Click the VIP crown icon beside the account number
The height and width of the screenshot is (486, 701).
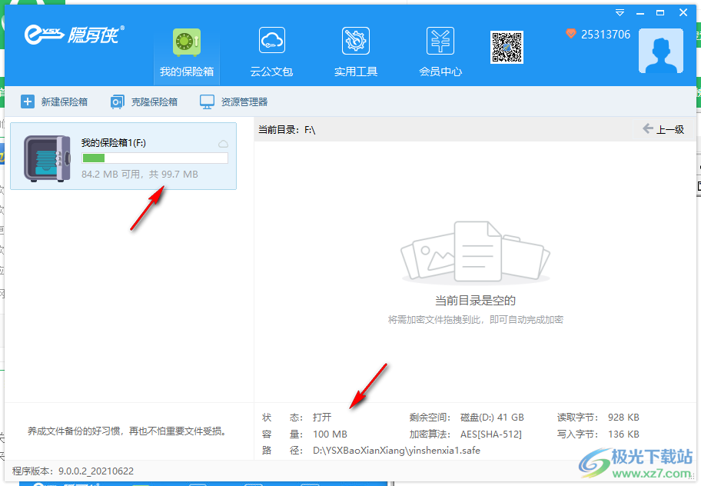[570, 34]
